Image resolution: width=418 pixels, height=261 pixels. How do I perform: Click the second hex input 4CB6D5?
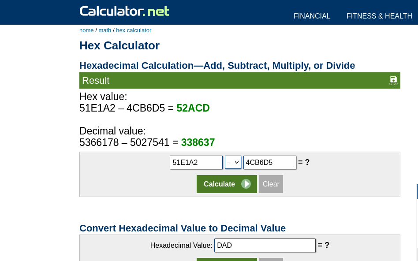pyautogui.click(x=269, y=162)
